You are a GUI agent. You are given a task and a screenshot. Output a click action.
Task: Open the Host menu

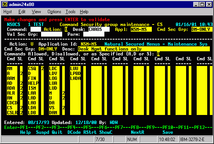(x=8, y=12)
